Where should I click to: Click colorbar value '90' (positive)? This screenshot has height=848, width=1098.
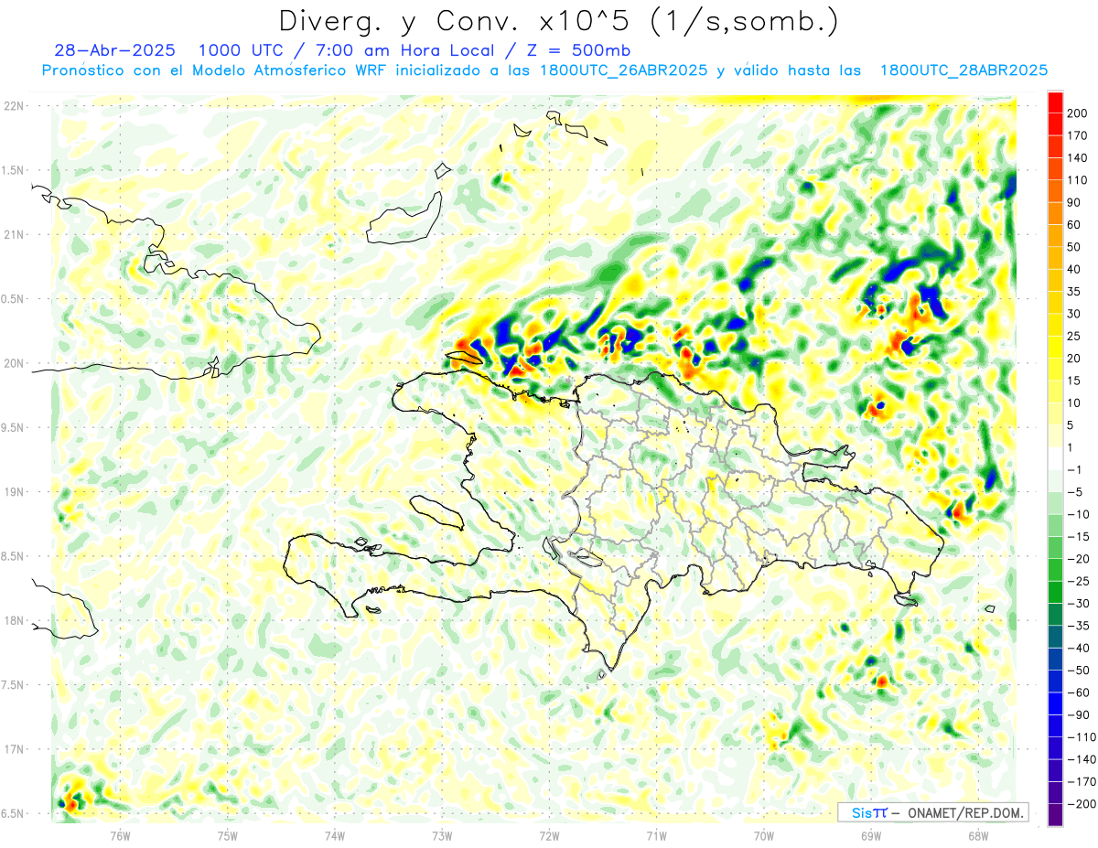(1074, 202)
